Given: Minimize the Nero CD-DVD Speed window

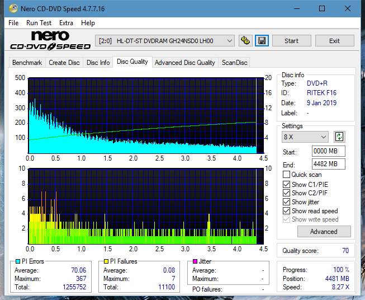Looking at the screenshot, I should coord(297,8).
